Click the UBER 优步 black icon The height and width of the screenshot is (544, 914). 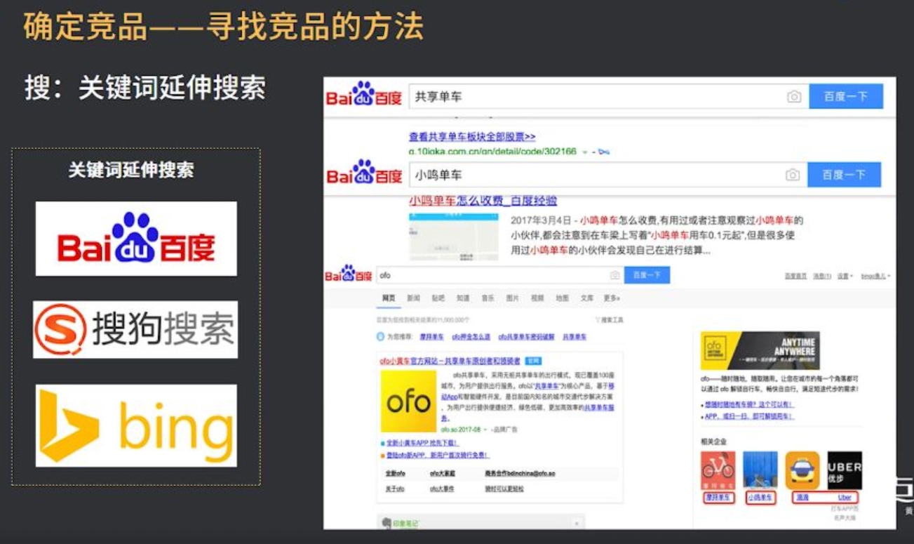pyautogui.click(x=845, y=470)
